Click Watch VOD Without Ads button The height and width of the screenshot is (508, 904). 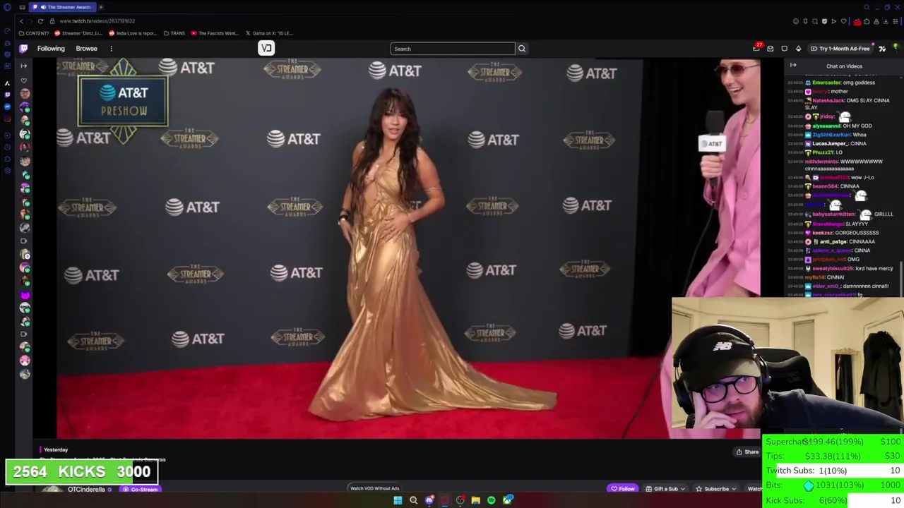point(375,488)
